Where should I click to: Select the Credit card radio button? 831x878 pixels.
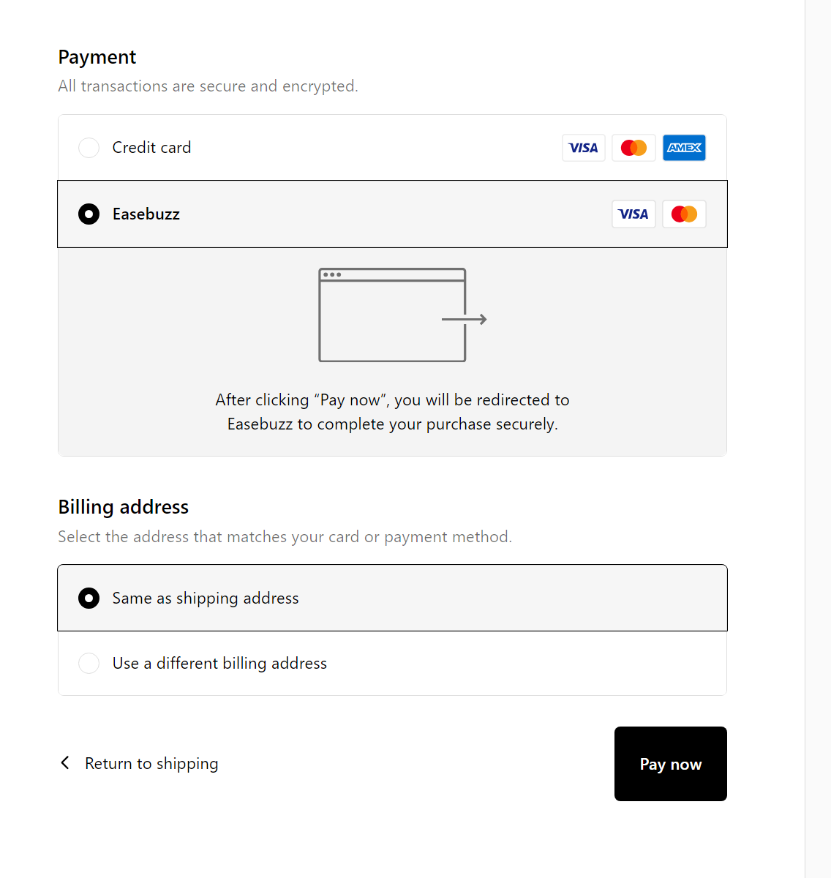click(x=89, y=148)
